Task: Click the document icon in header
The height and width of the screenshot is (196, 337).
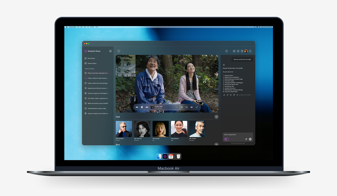Action: (242, 51)
